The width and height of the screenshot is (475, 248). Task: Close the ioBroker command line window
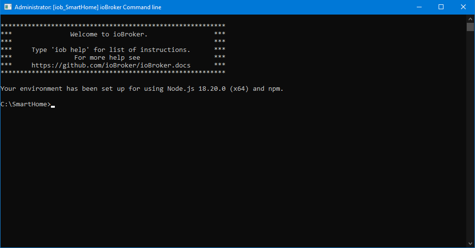pos(463,7)
